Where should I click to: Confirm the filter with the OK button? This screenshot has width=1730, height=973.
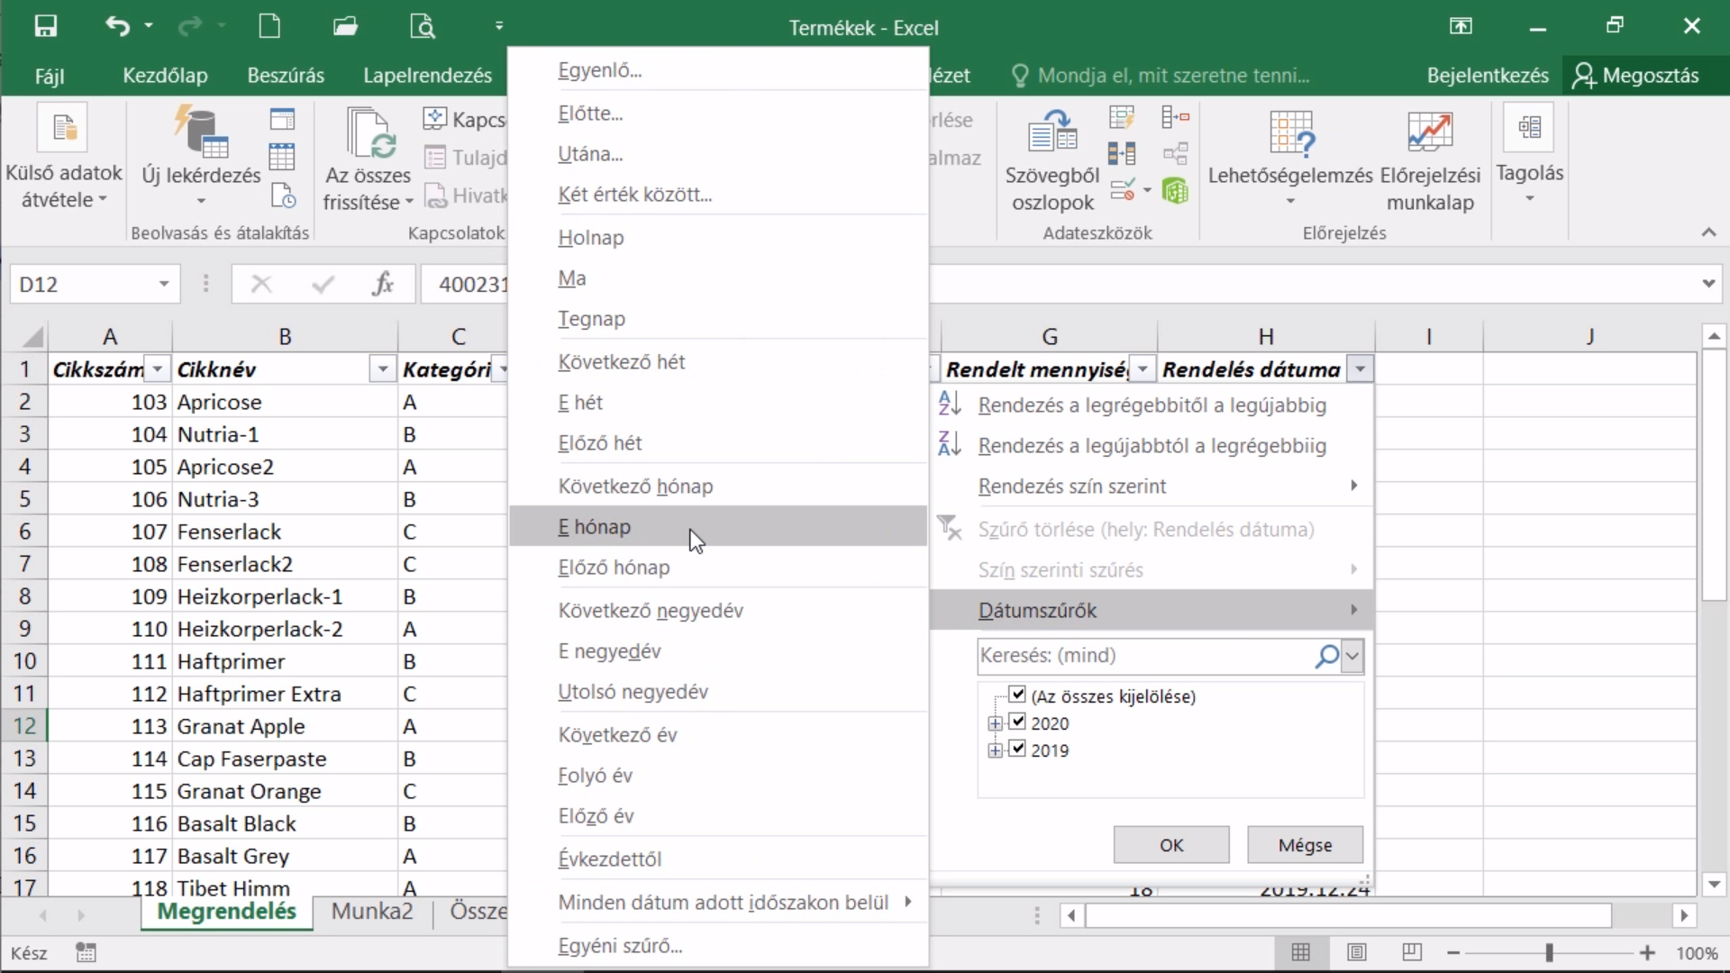(1171, 845)
